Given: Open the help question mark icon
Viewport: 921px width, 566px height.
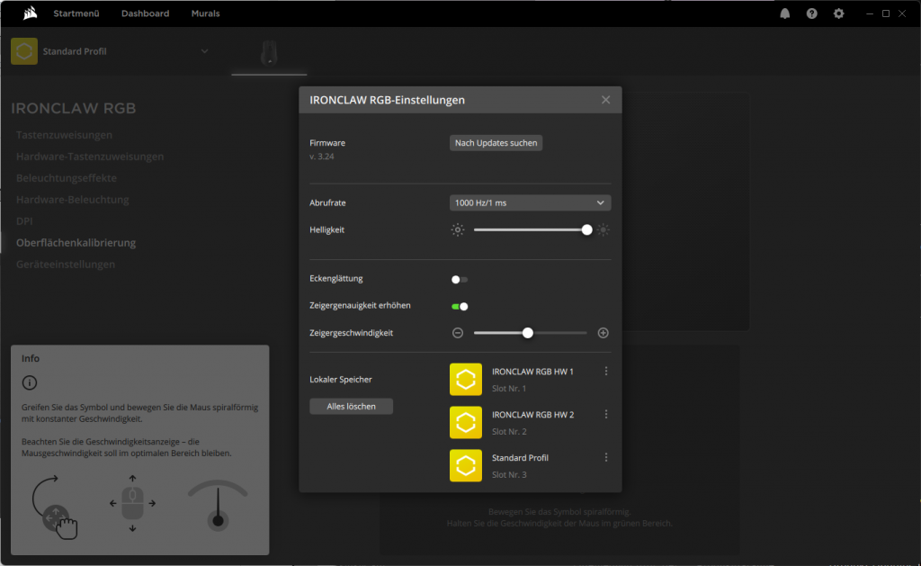Looking at the screenshot, I should (x=812, y=13).
